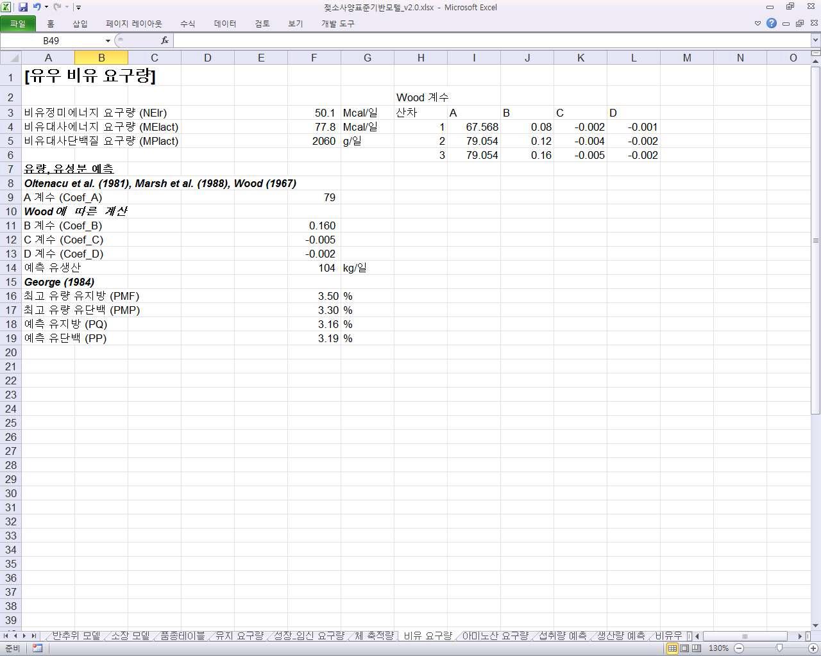Switch to 섭취량 예측 sheet tab

click(x=563, y=635)
